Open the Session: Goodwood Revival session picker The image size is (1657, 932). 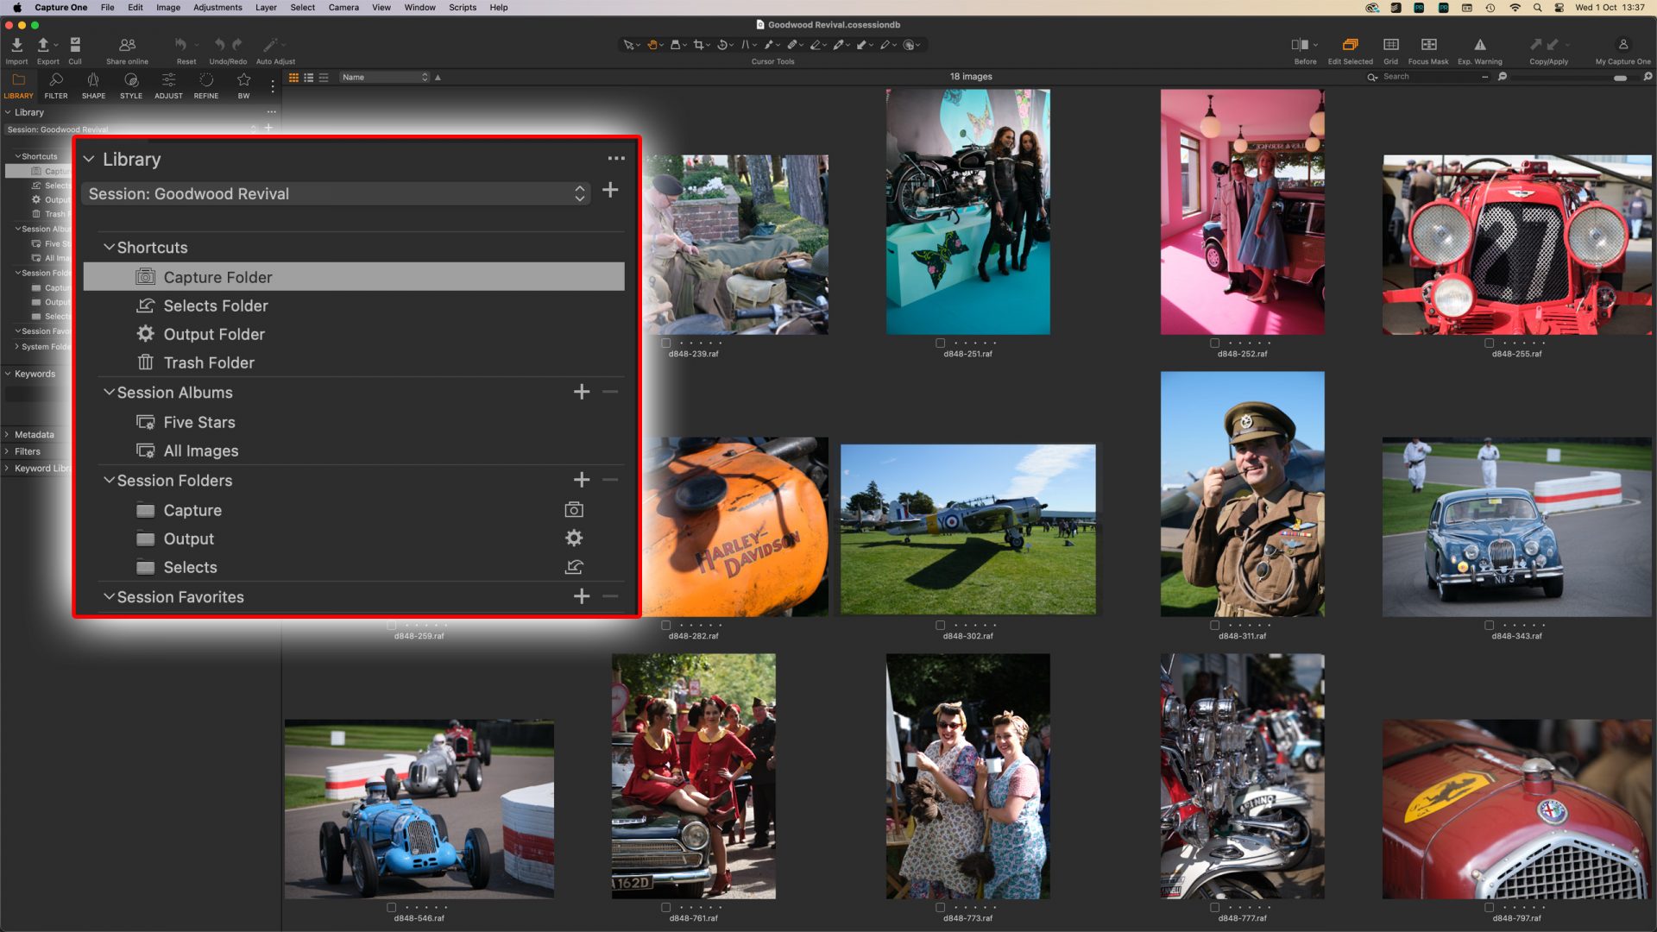pyautogui.click(x=580, y=194)
